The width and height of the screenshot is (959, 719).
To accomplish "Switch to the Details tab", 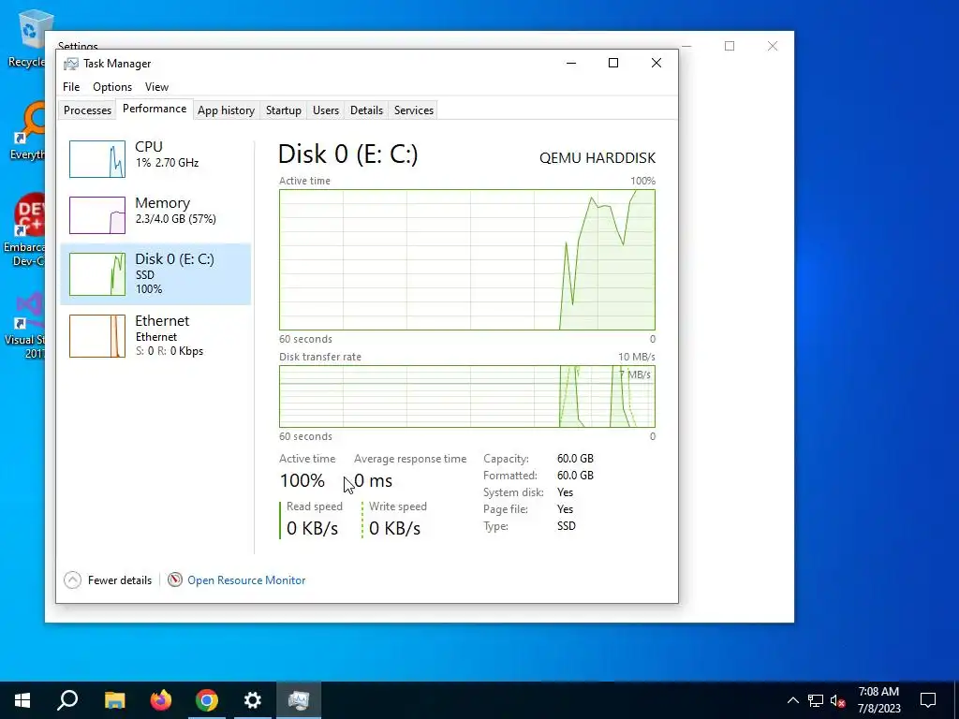I will click(x=366, y=110).
